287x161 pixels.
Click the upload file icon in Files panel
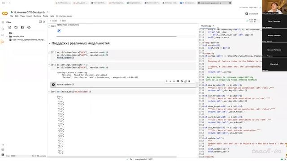pyautogui.click(x=10, y=27)
